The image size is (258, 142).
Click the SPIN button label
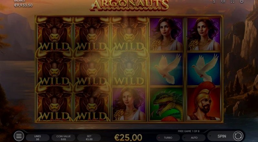coord(222,136)
